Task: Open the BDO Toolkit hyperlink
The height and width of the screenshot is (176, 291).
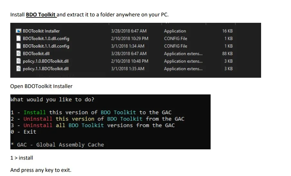Action: (x=41, y=15)
